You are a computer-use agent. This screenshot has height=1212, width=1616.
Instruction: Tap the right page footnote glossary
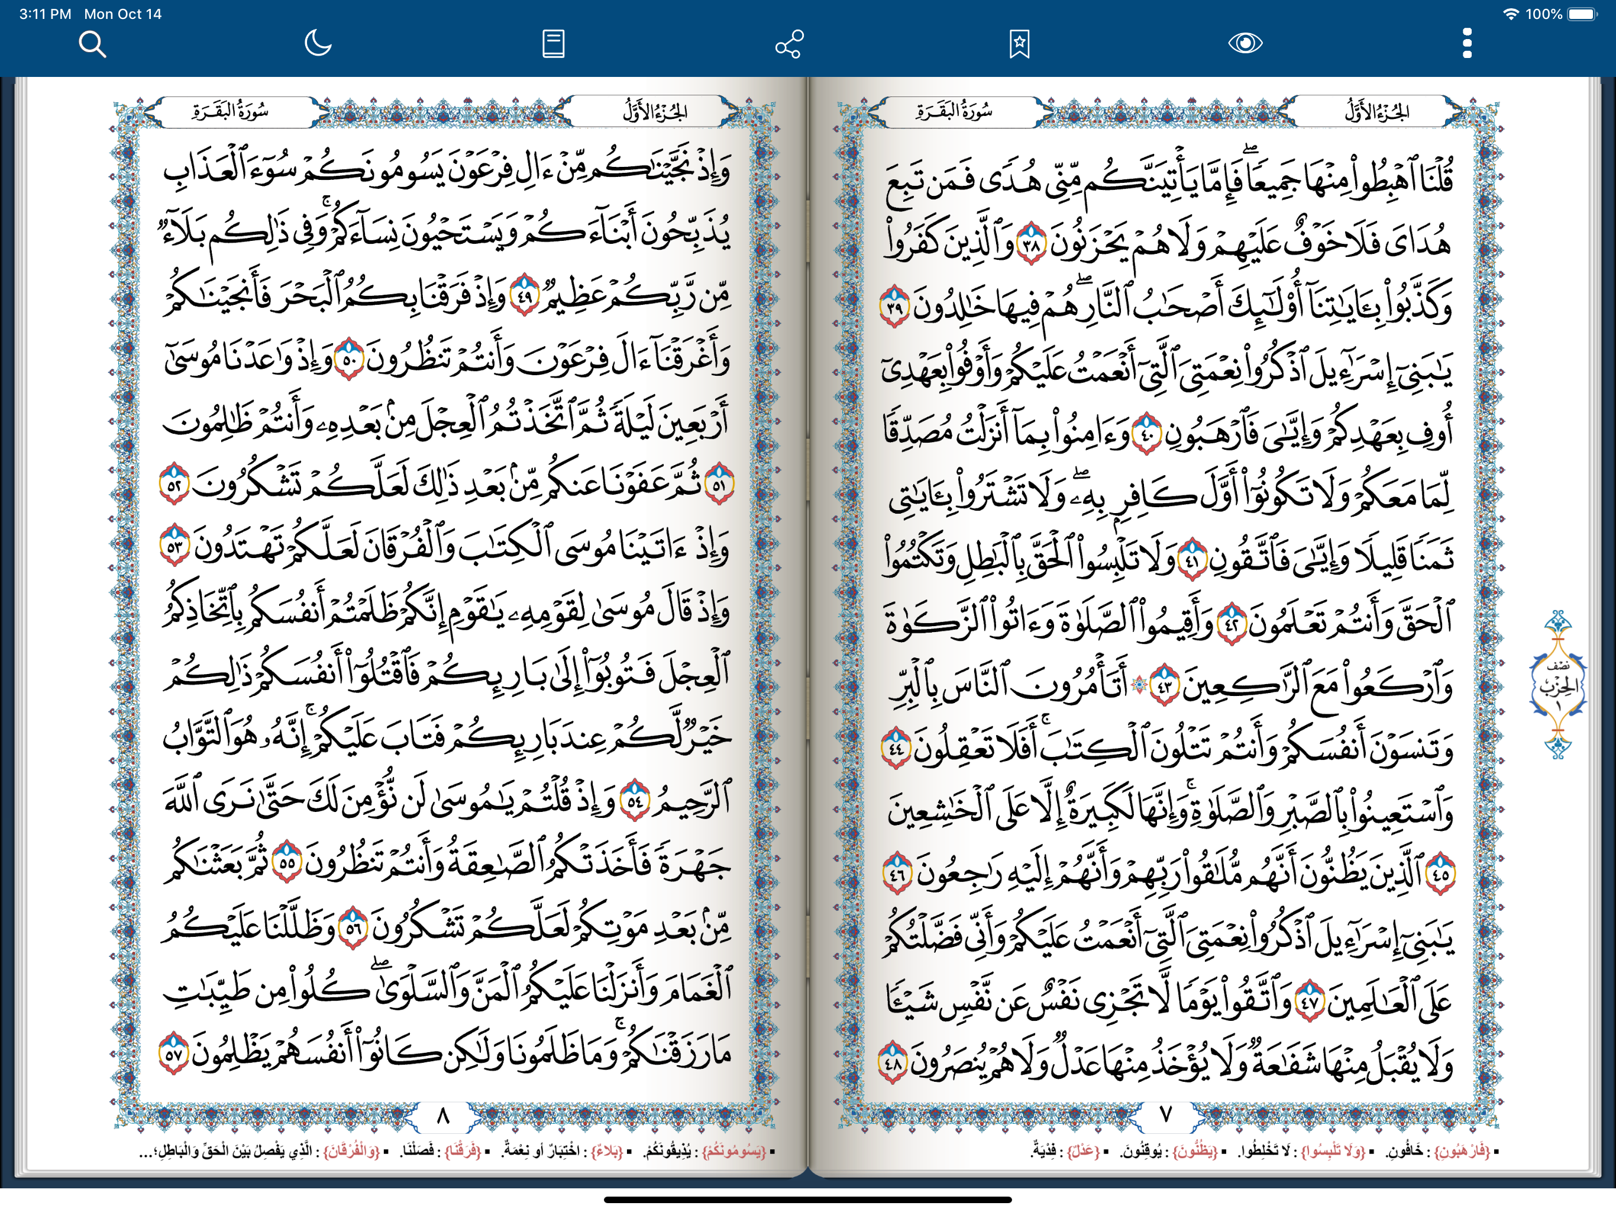[x=1264, y=1152]
